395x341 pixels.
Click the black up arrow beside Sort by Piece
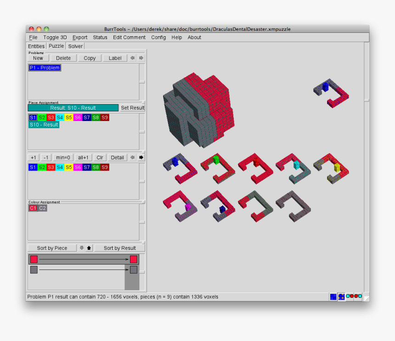pos(89,248)
